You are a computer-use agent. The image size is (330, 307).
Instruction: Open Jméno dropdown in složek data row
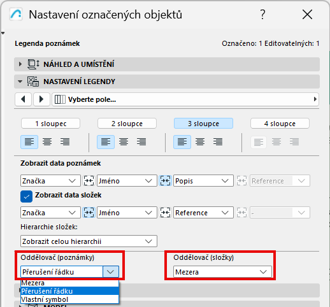click(x=127, y=213)
